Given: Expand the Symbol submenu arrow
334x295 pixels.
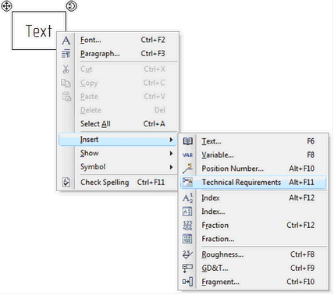Looking at the screenshot, I should [171, 167].
